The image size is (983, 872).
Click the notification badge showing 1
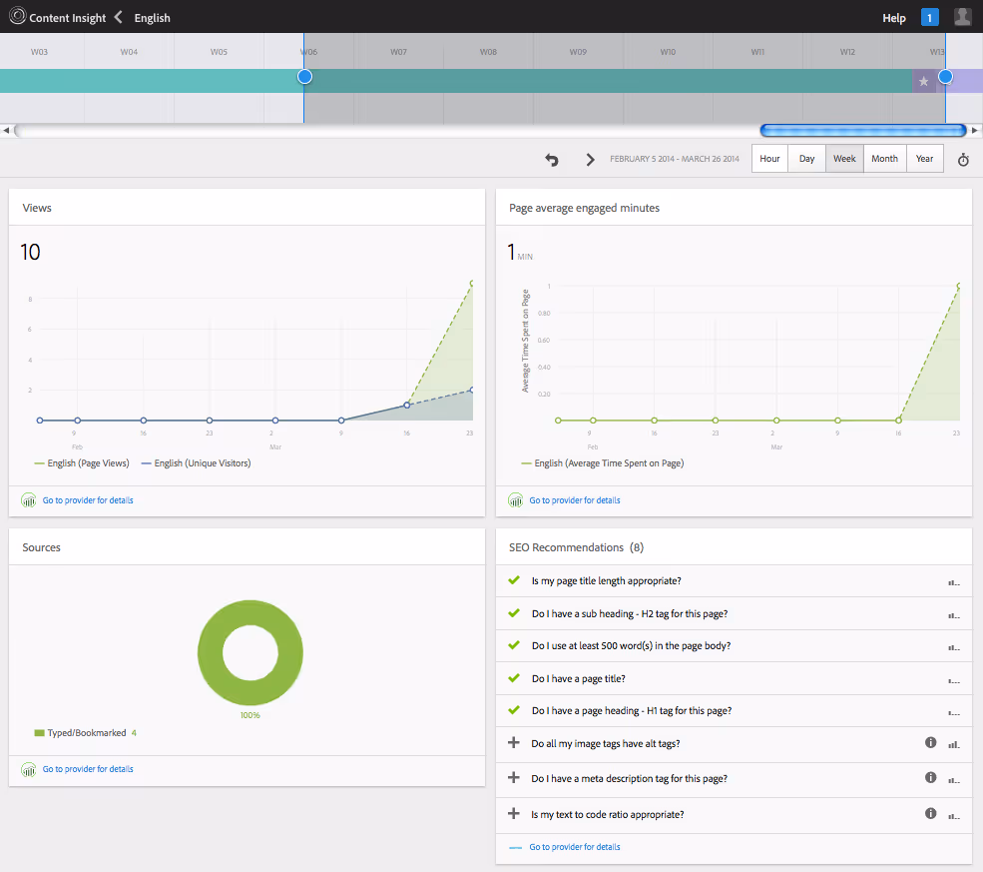pyautogui.click(x=930, y=17)
